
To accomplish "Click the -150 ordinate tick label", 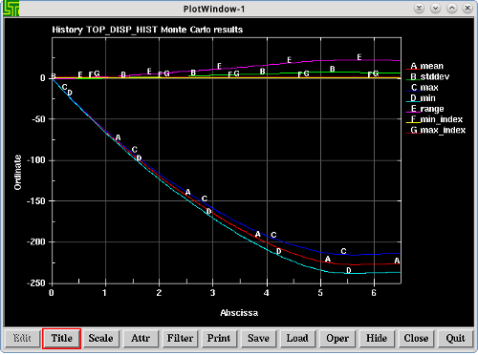I will click(x=35, y=201).
